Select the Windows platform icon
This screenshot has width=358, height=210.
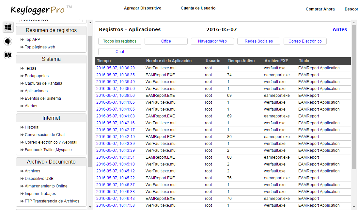pyautogui.click(x=8, y=27)
